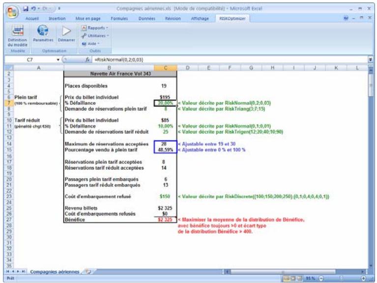Image resolution: width=377 pixels, height=283 pixels.
Task: Click in the formula bar showing =RiskNormal(0,2;0,03)
Action: [230, 60]
